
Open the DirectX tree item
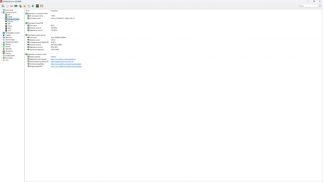[8, 46]
